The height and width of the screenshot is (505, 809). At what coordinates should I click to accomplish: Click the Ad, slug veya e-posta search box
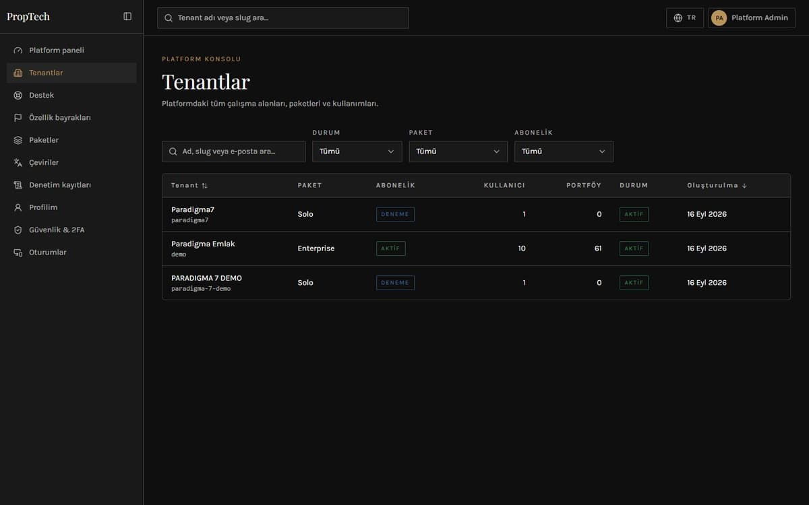(233, 151)
